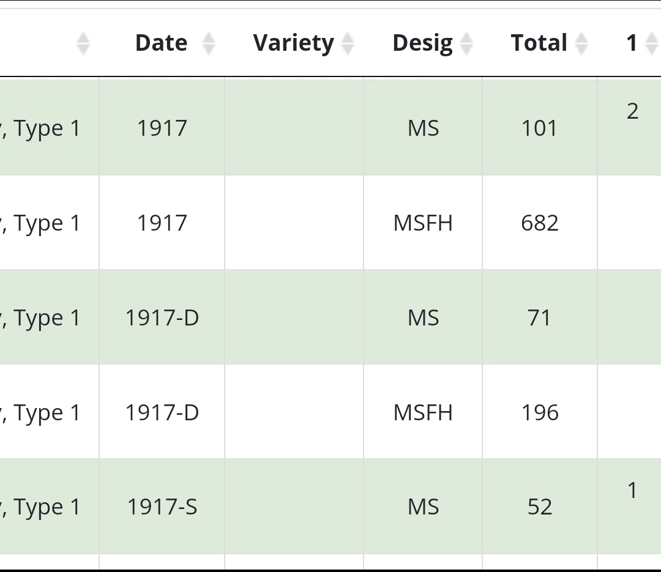
Task: Click the 682 total for 1917 MSFH
Action: coord(539,223)
